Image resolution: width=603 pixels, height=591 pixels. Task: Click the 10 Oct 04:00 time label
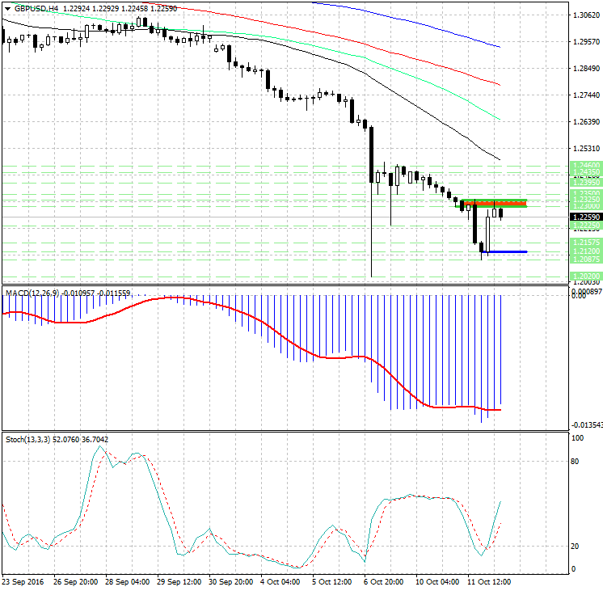point(436,582)
